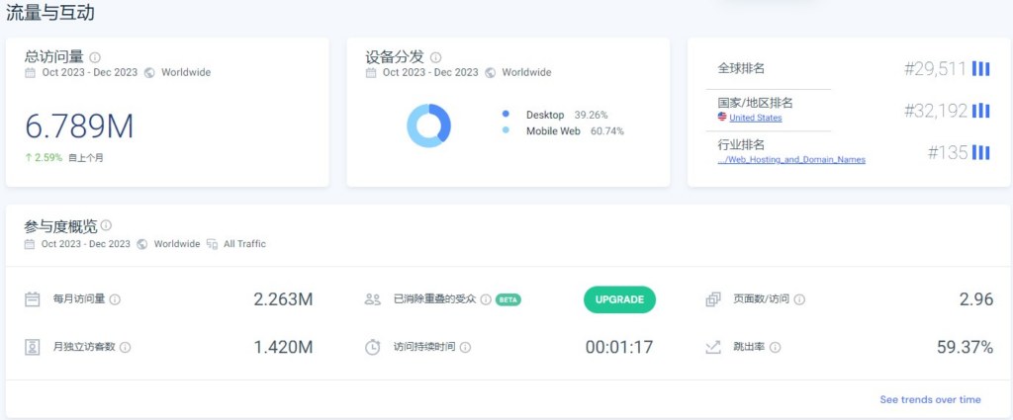
Task: Click info icon beside 每月访问量
Action: [x=115, y=299]
